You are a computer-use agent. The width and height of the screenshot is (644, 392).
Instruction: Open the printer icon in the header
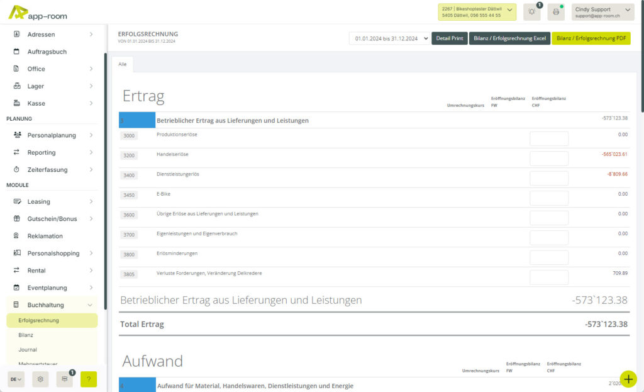555,11
